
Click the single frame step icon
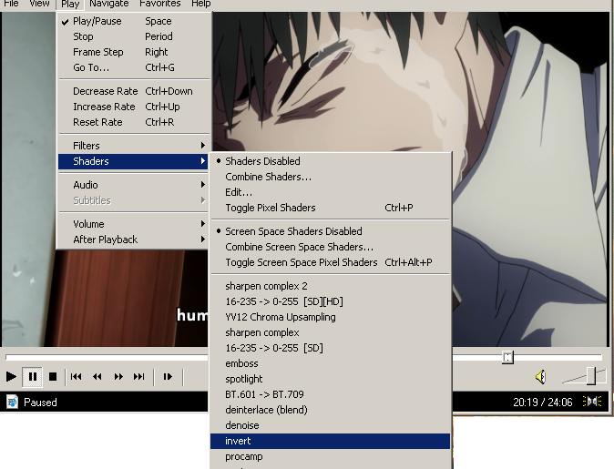(x=168, y=376)
